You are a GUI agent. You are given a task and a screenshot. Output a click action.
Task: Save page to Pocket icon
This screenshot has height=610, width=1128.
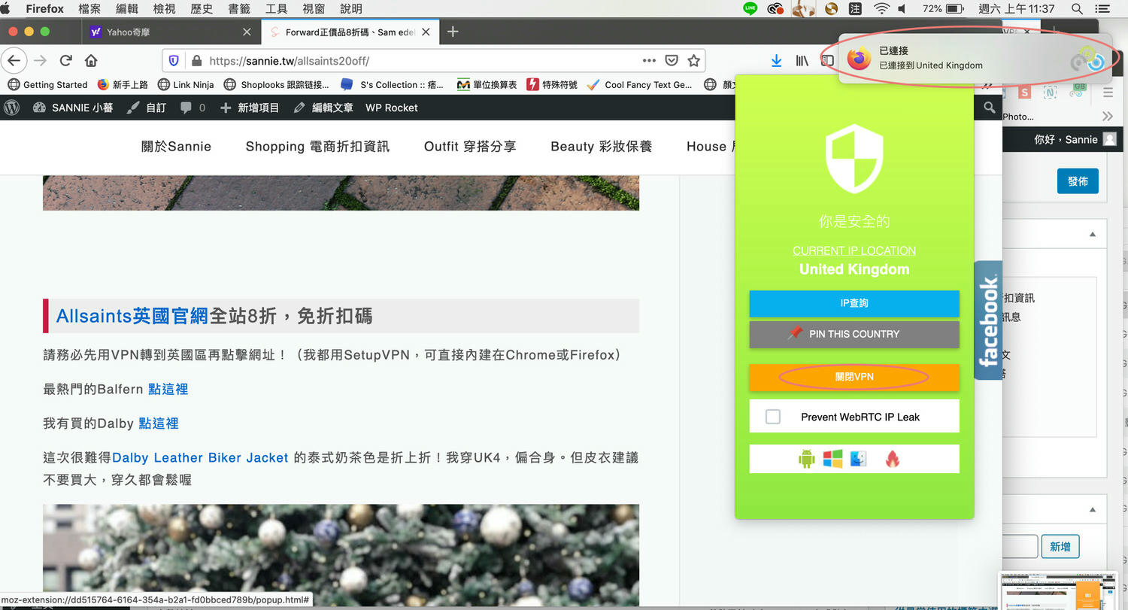tap(672, 61)
